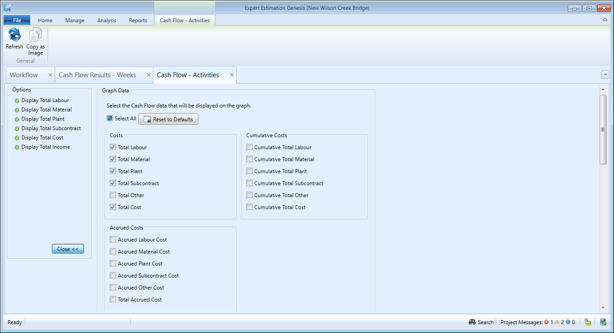The image size is (614, 333).
Task: Click the blue info messages icon
Action: [568, 322]
